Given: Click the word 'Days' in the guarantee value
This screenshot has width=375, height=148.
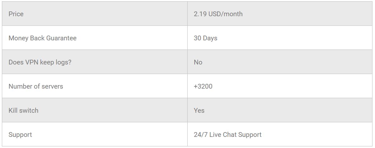Looking at the screenshot, I should pyautogui.click(x=210, y=38).
